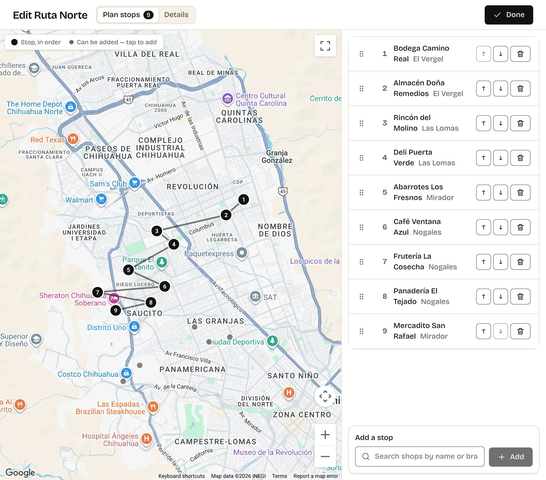Remove the Deli Puerta Verde stop

[x=520, y=158]
